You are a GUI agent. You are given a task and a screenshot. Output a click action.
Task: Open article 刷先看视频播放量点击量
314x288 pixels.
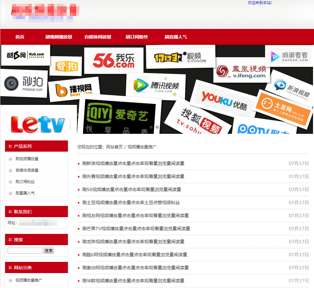coord(133,176)
